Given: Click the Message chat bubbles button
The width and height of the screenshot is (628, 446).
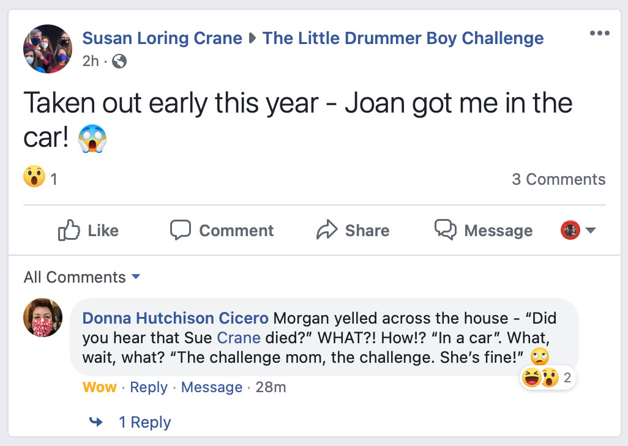Looking at the screenshot, I should [484, 231].
